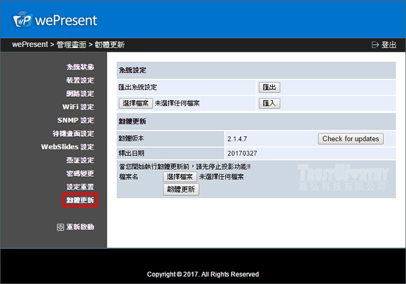The height and width of the screenshot is (284, 406).
Task: Click the wePresent logo icon
Action: point(23,20)
